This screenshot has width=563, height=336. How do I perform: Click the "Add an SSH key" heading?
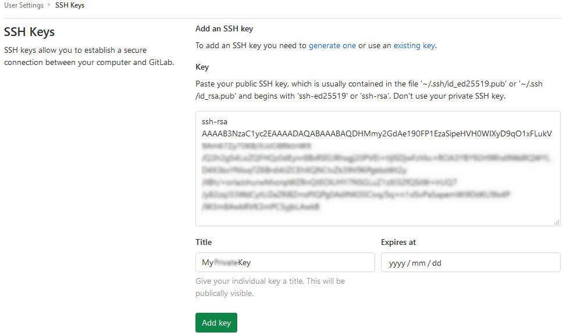pos(224,28)
